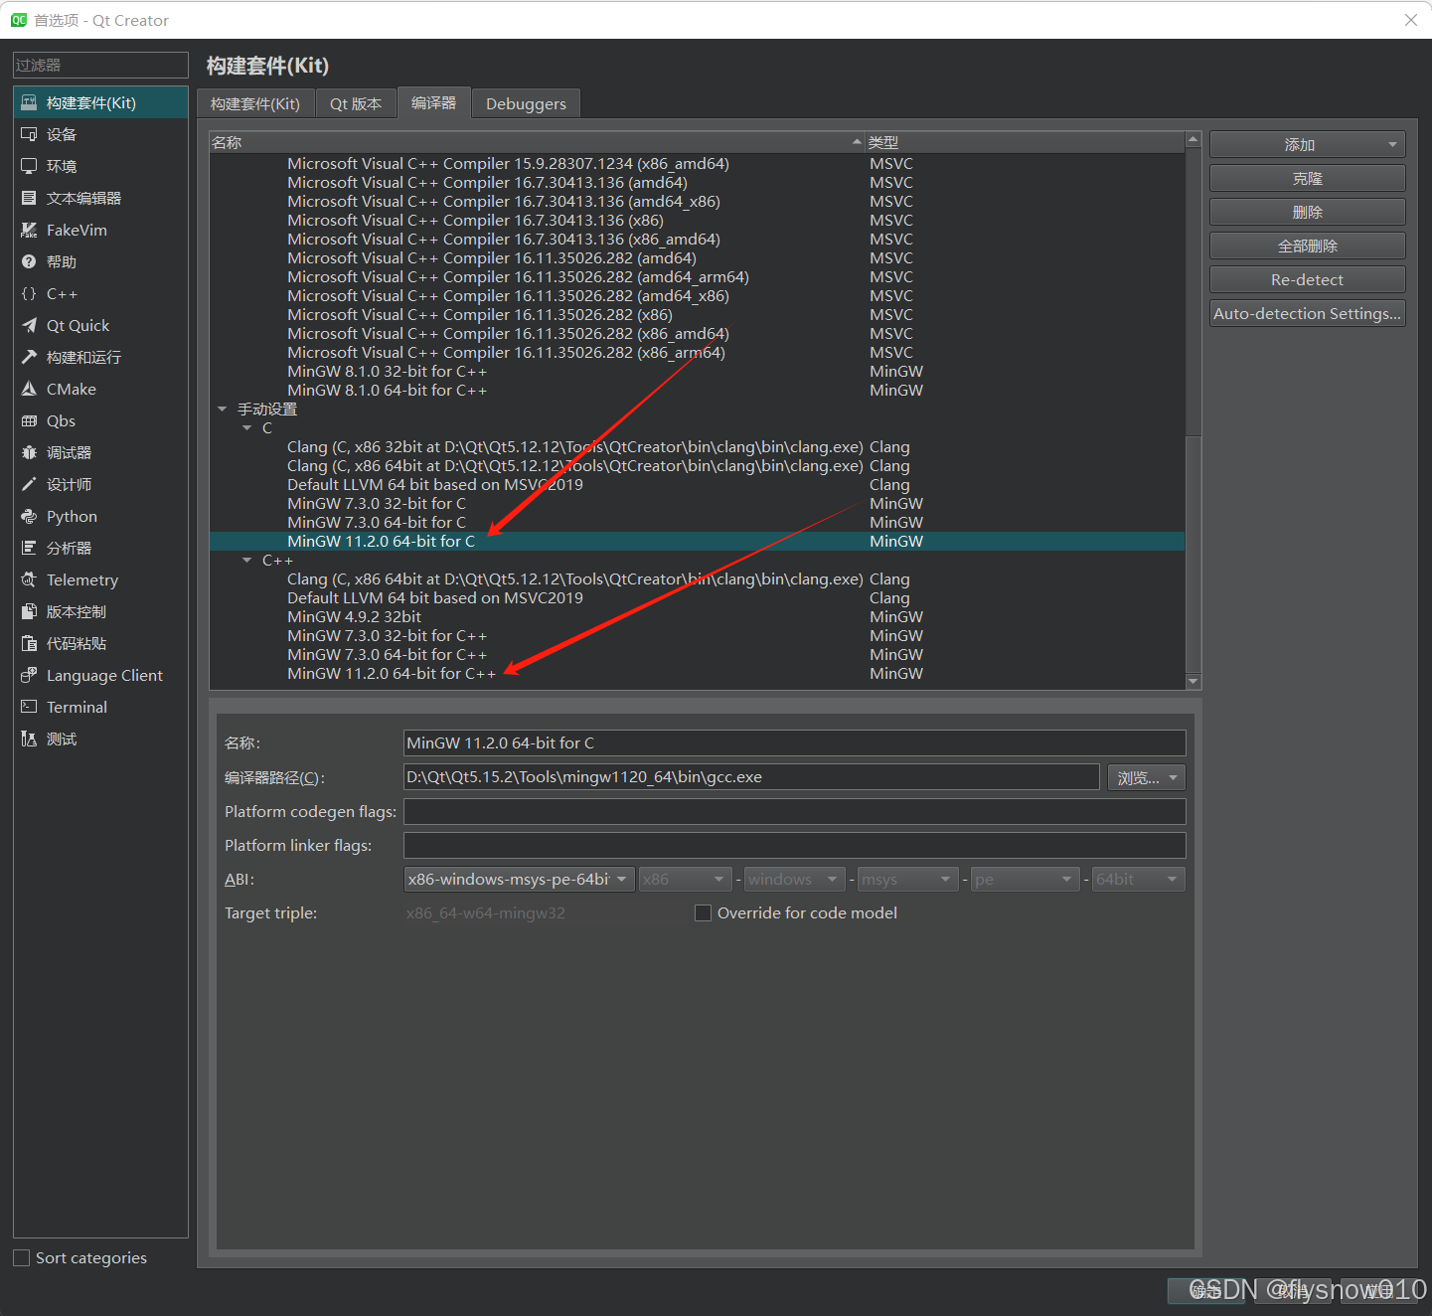The width and height of the screenshot is (1432, 1316).
Task: Open the 版本控制 version control icon
Action: point(29,611)
